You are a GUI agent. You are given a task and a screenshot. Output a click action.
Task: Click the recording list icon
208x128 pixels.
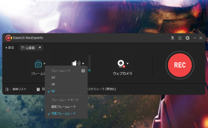pyautogui.click(x=8, y=89)
